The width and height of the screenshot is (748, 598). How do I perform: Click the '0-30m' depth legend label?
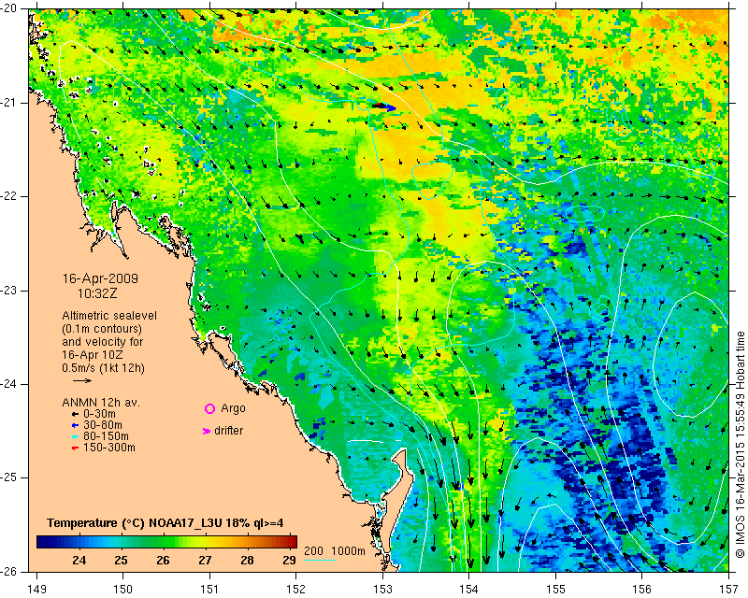point(100,414)
